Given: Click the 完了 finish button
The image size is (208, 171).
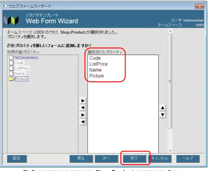Looking at the screenshot, I should [x=134, y=159].
